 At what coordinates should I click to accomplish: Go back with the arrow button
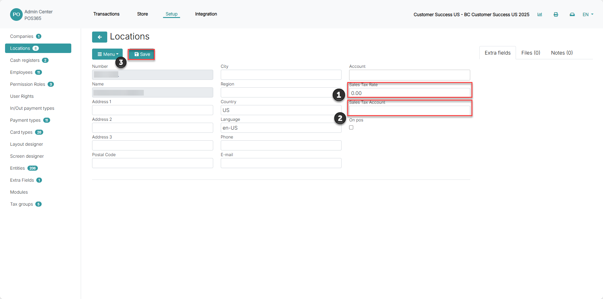pyautogui.click(x=100, y=37)
